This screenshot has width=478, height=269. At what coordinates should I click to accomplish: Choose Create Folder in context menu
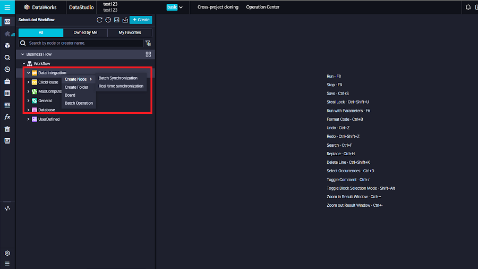pyautogui.click(x=76, y=87)
